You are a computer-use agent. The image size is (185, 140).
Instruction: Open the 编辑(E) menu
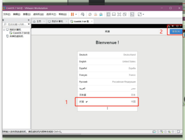(17, 14)
